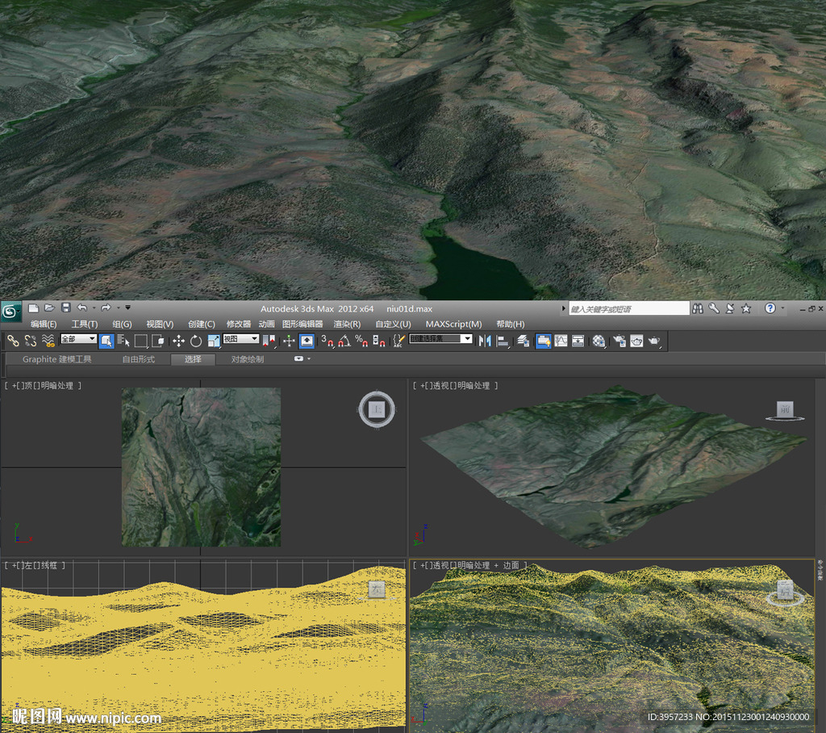Viewport: 826px width, 733px height.
Task: Open the 编辑(E) menu
Action: pyautogui.click(x=44, y=324)
